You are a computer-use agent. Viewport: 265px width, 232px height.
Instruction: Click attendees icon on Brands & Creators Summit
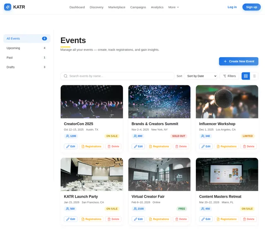[135, 136]
